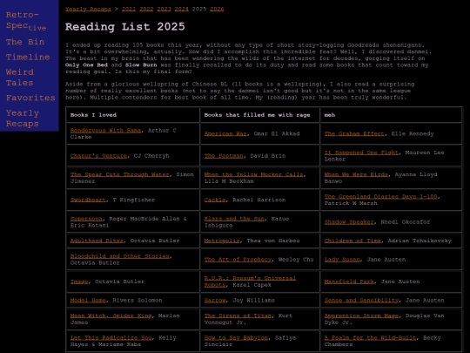This screenshot has width=470, height=353.
Task: Open Favorites in the sidebar
Action: point(30,98)
